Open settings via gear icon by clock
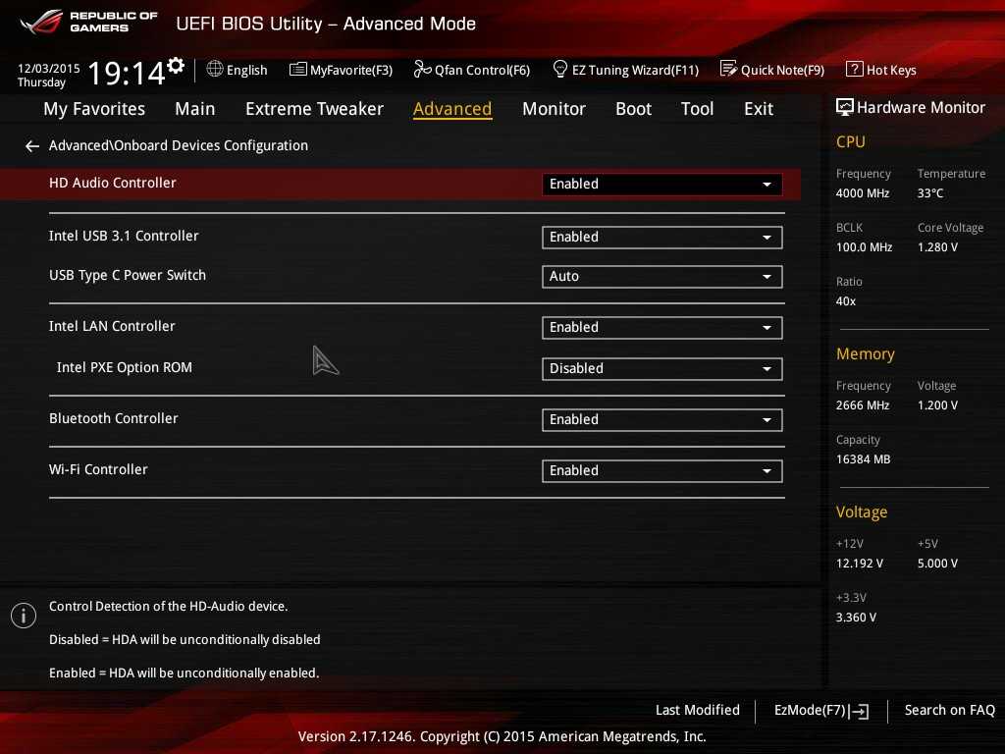Viewport: 1005px width, 754px height. pyautogui.click(x=176, y=66)
